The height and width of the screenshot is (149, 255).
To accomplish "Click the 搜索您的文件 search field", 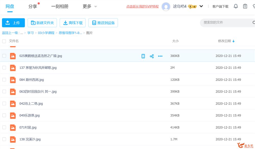I will click(x=226, y=23).
